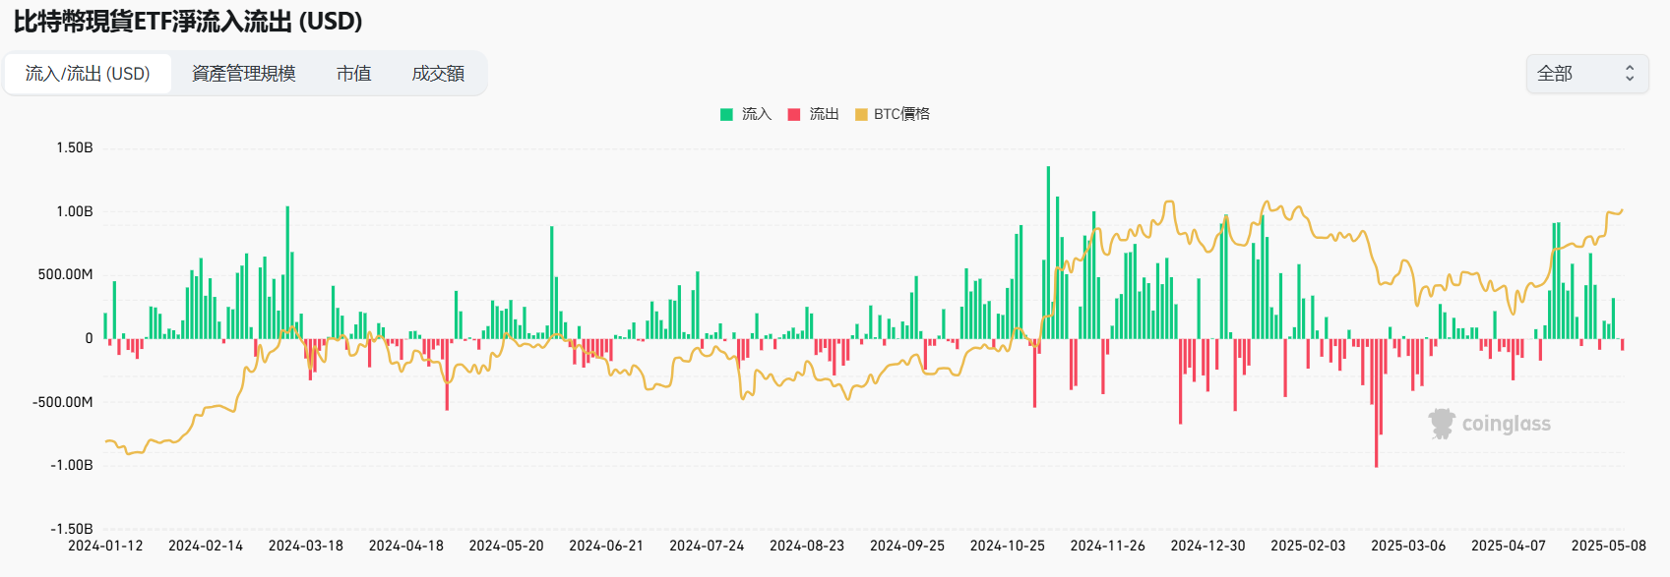Click the yellow BTC價格 legend color square

tap(861, 114)
